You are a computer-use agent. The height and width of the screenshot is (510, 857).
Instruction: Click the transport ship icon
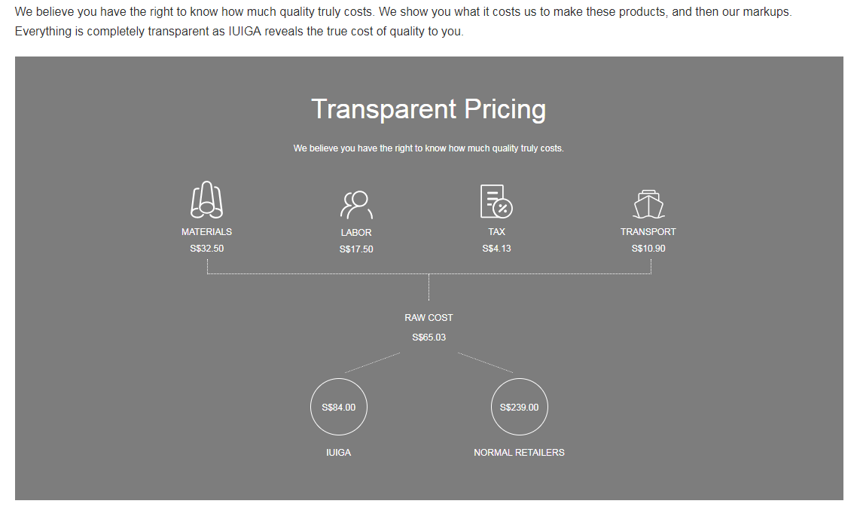tap(648, 202)
